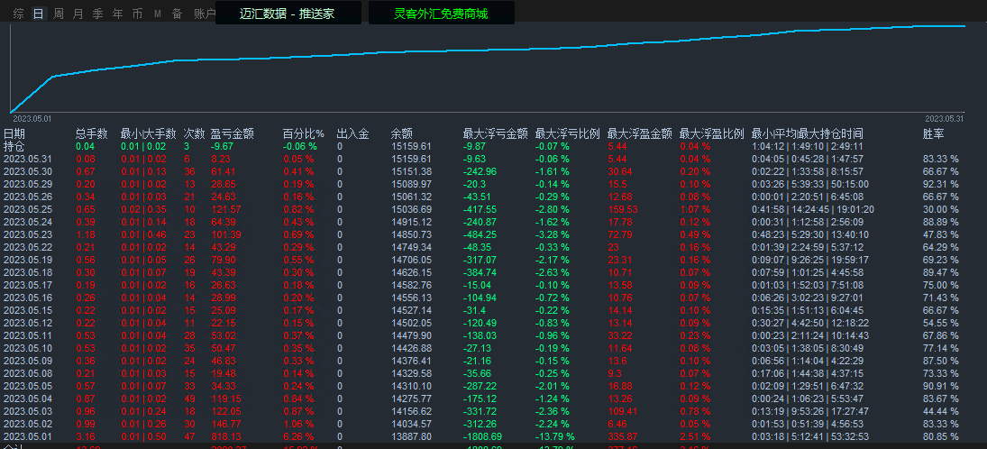The height and width of the screenshot is (449, 987).
Task: Click the 15151.38 balance value
Action: 411,171
